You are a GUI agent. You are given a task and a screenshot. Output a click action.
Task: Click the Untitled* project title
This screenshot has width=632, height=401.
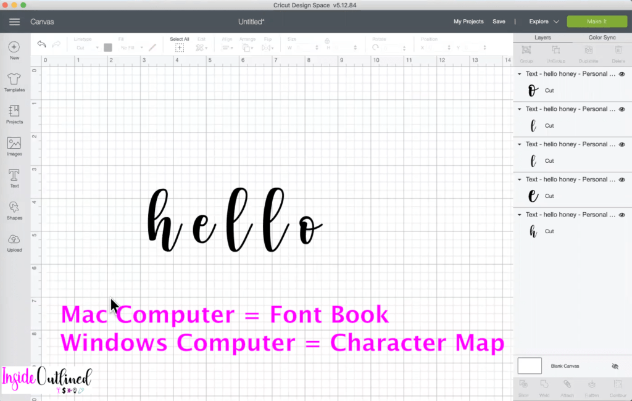pos(251,22)
